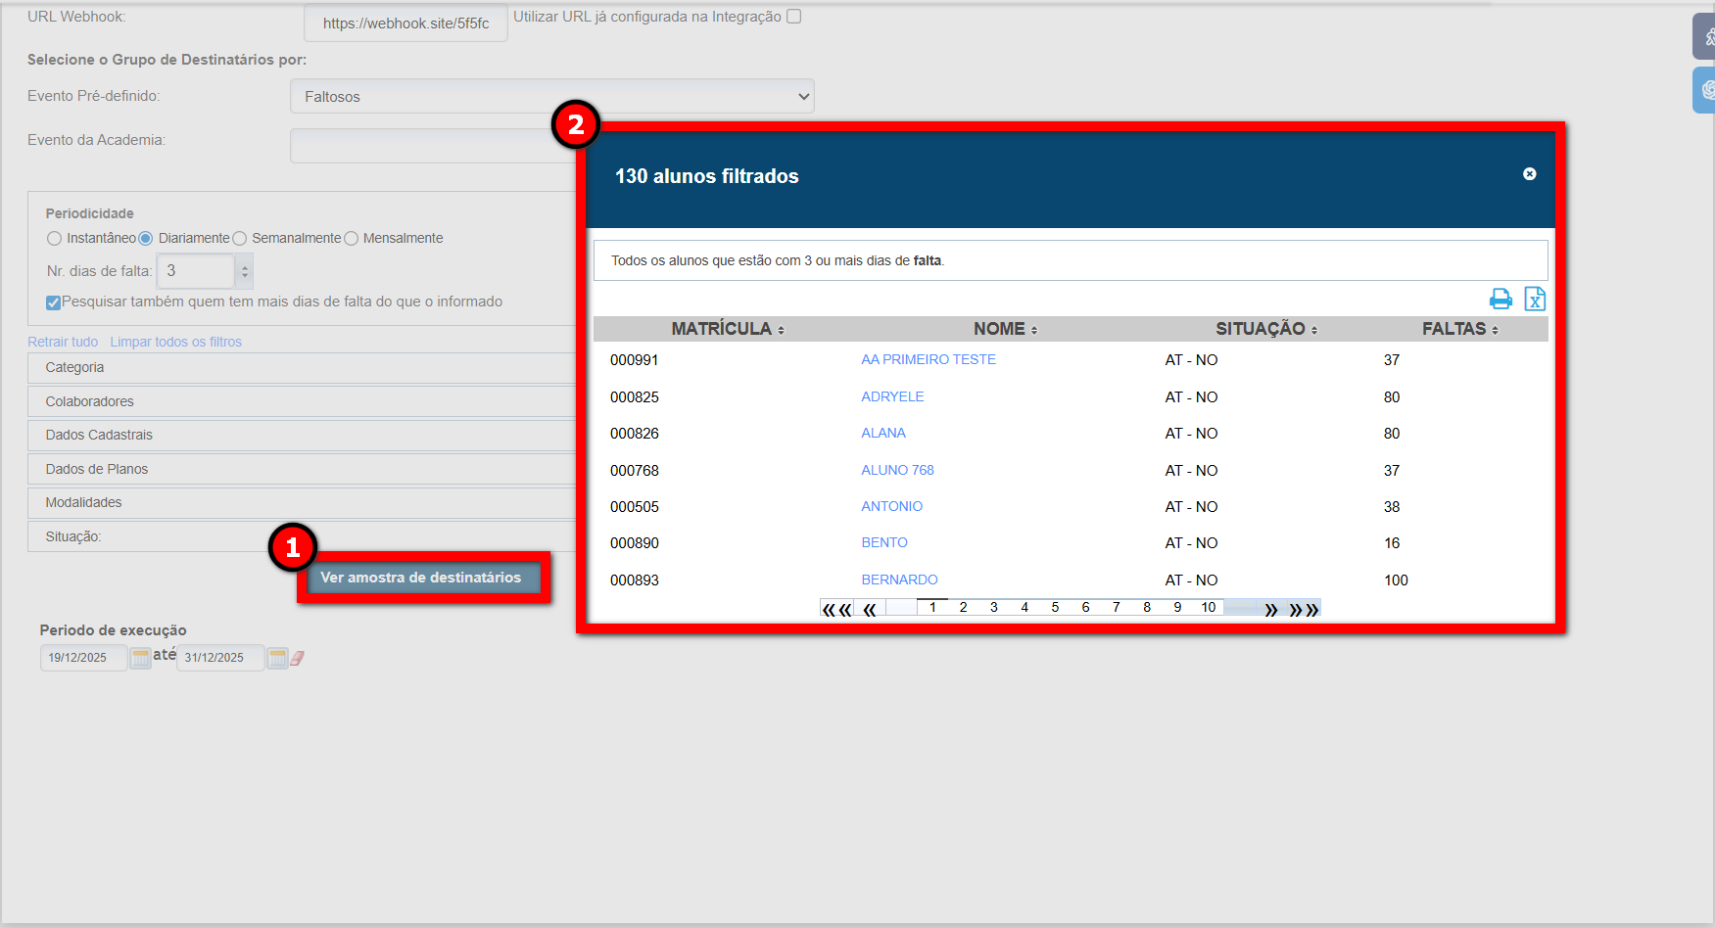1715x928 pixels.
Task: Uncheck search for more absence days option
Action: coord(54,302)
